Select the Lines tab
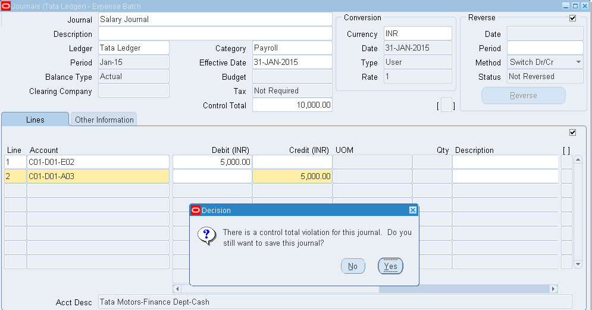Viewport: 592px width, 310px height. coord(35,120)
